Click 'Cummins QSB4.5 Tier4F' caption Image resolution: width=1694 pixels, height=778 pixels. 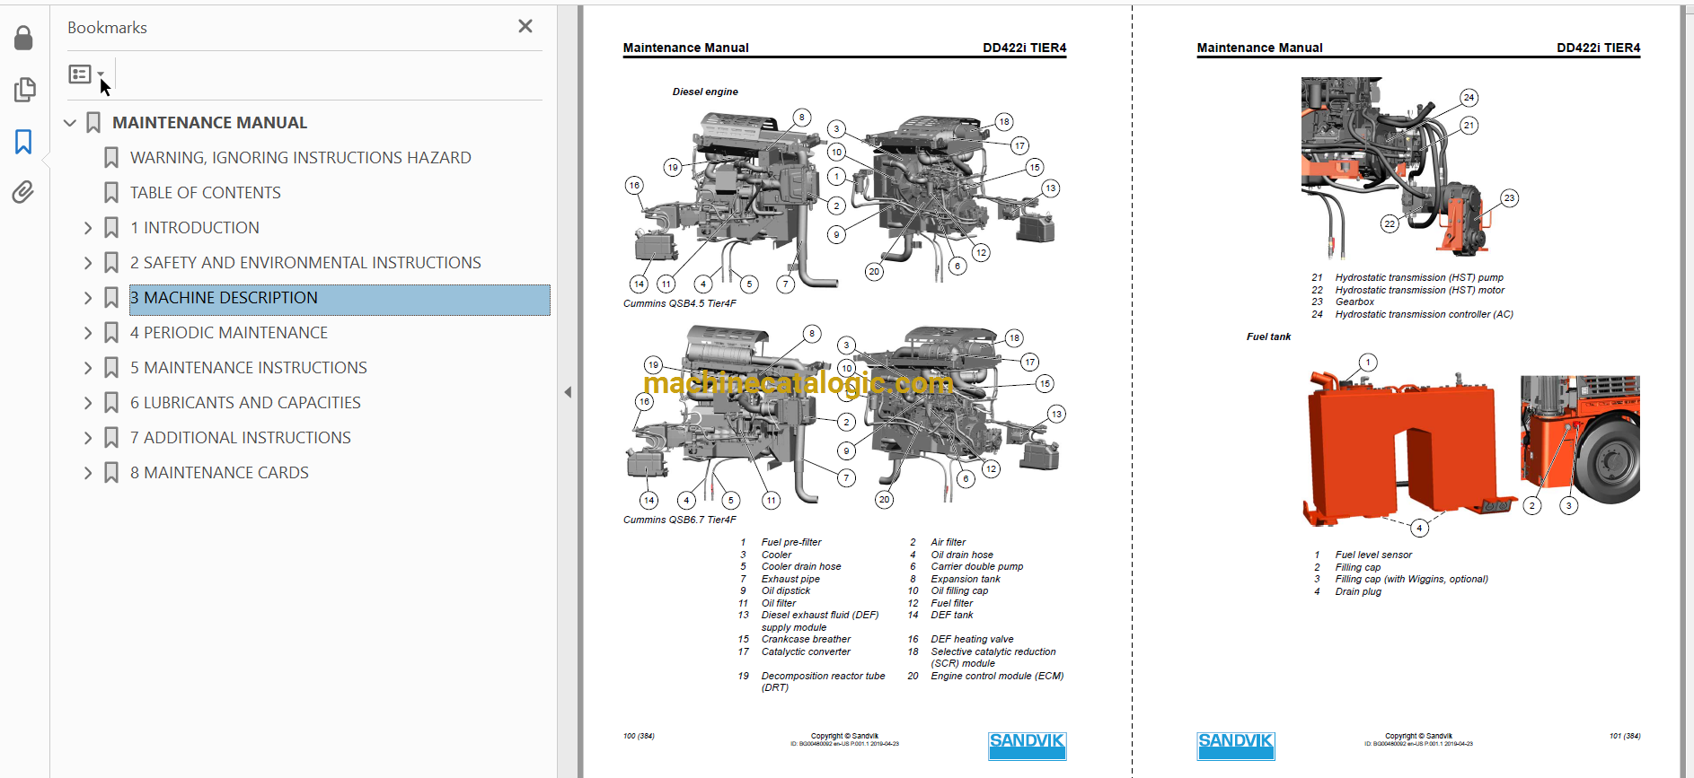coord(680,303)
